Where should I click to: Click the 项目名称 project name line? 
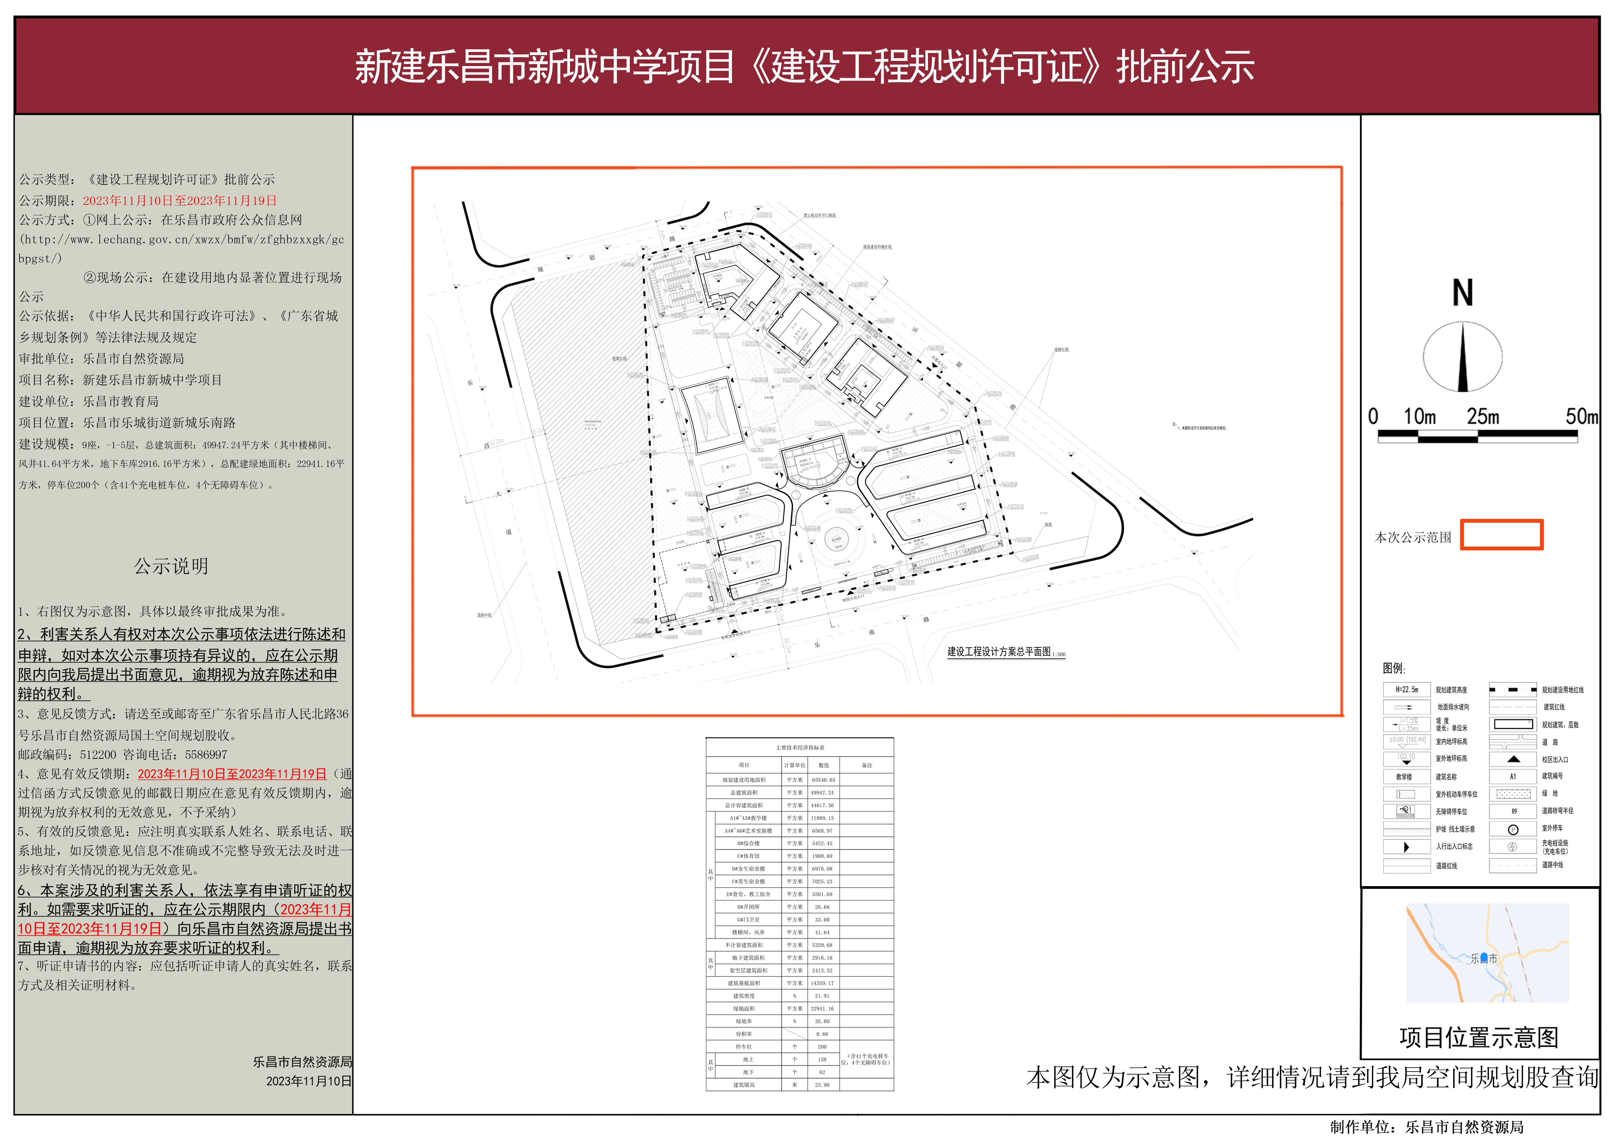120,380
